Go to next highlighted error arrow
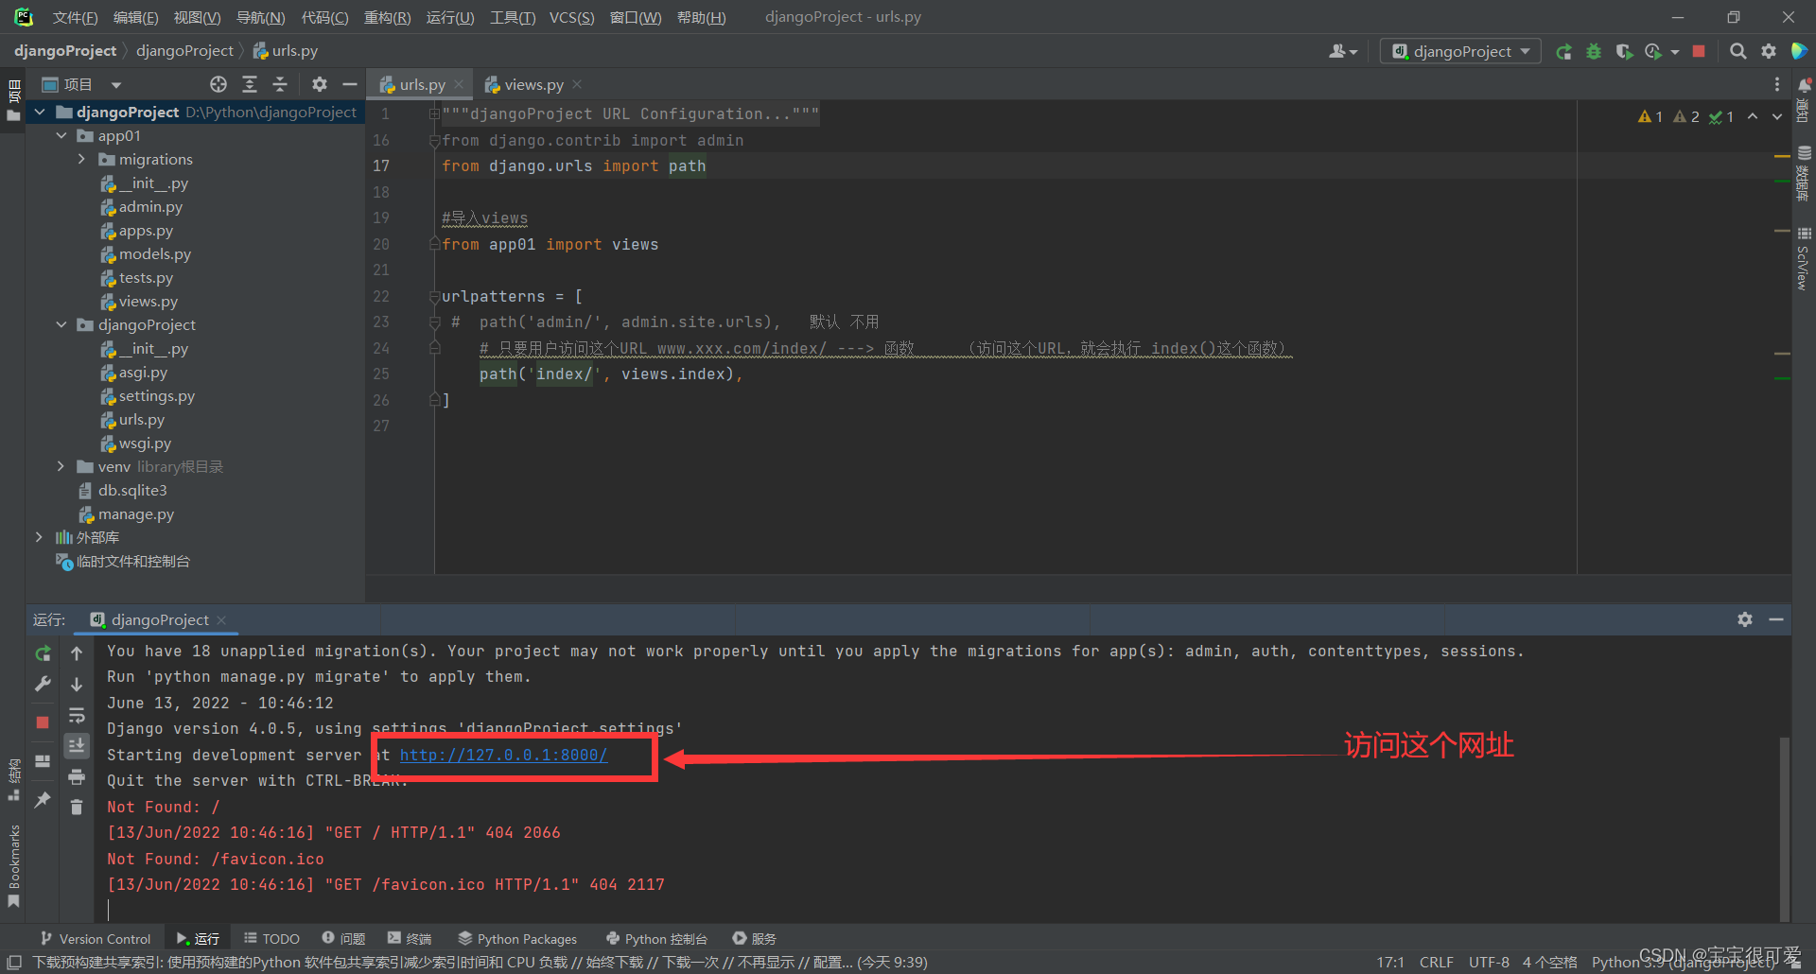 pyautogui.click(x=1777, y=116)
